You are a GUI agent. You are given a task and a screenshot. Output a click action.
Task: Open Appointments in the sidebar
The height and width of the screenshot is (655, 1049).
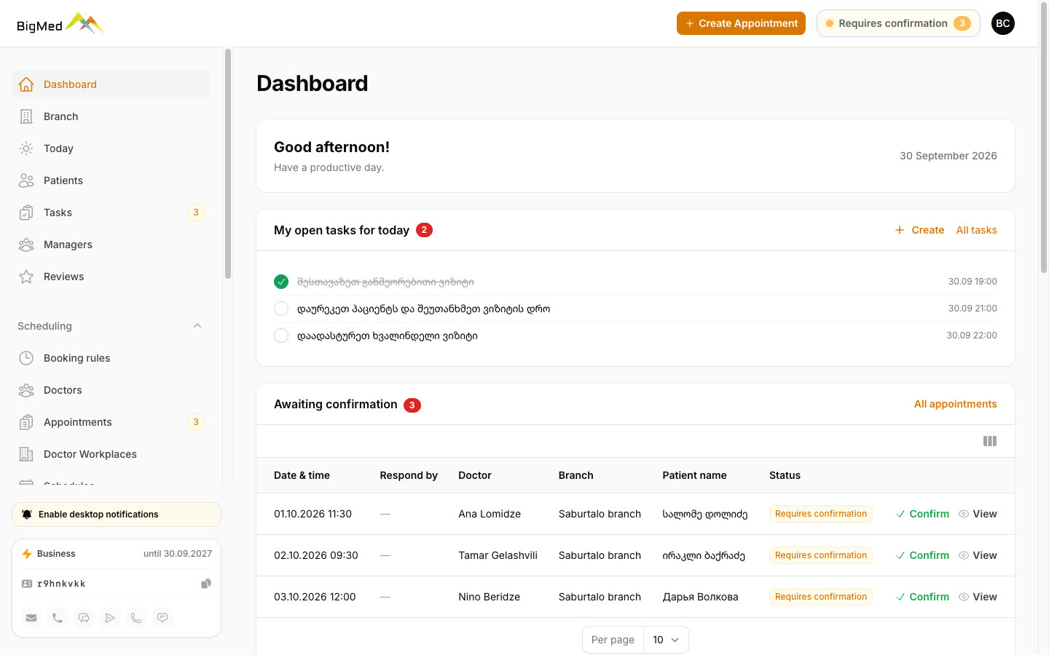(111, 422)
